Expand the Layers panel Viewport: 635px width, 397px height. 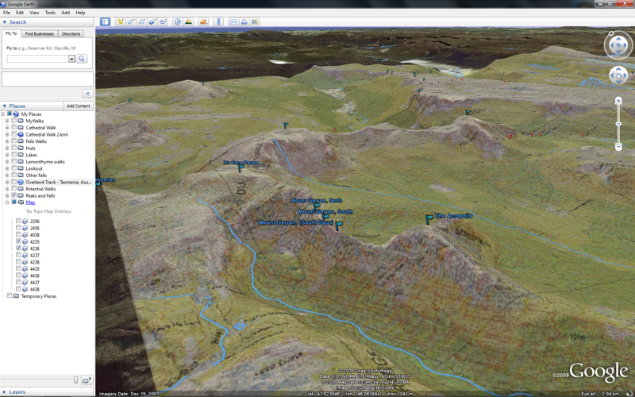tap(5, 391)
